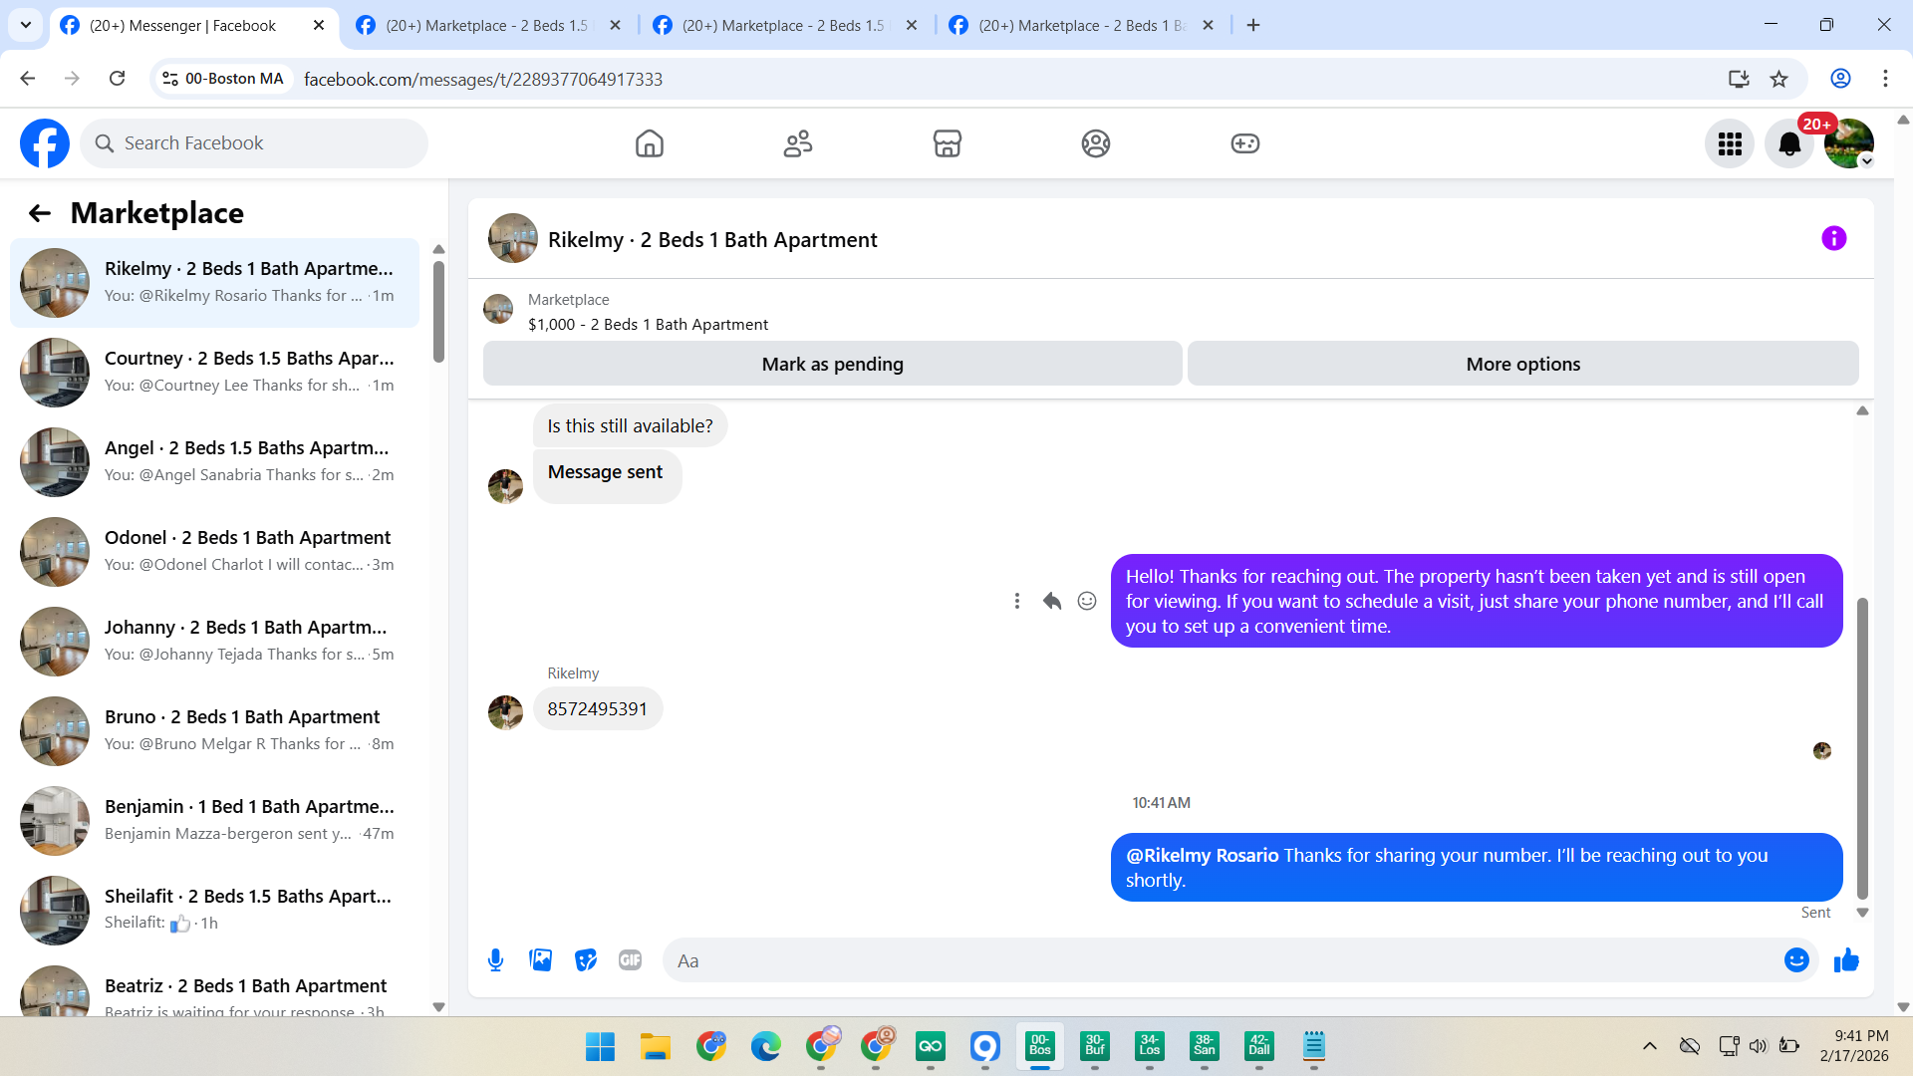Viewport: 1913px width, 1076px height.
Task: Send a thumbs-up like
Action: pos(1846,960)
